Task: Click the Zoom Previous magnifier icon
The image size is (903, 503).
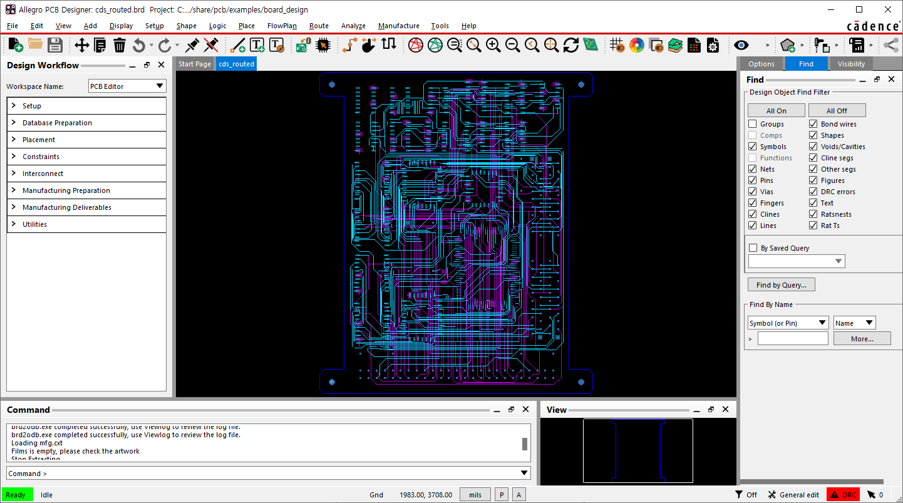Action: coord(532,45)
